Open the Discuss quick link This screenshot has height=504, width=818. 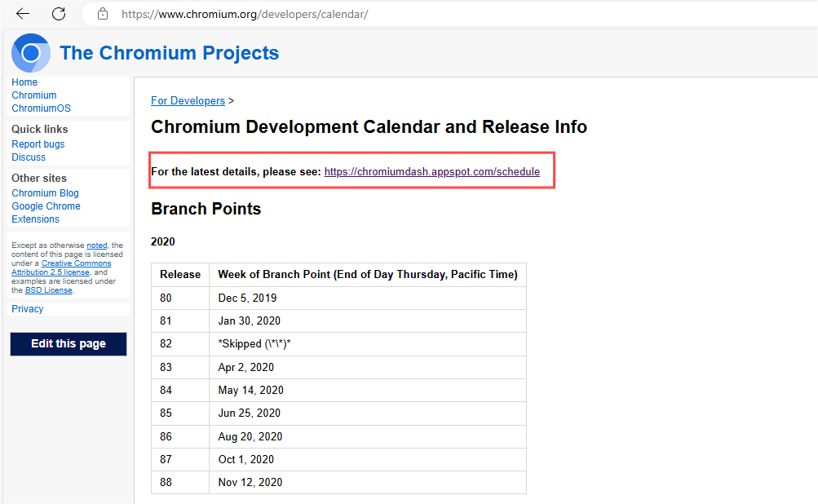pyautogui.click(x=29, y=157)
